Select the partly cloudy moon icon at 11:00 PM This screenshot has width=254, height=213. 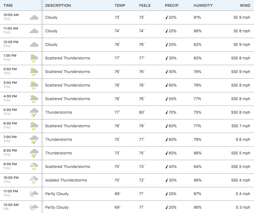coord(34,194)
